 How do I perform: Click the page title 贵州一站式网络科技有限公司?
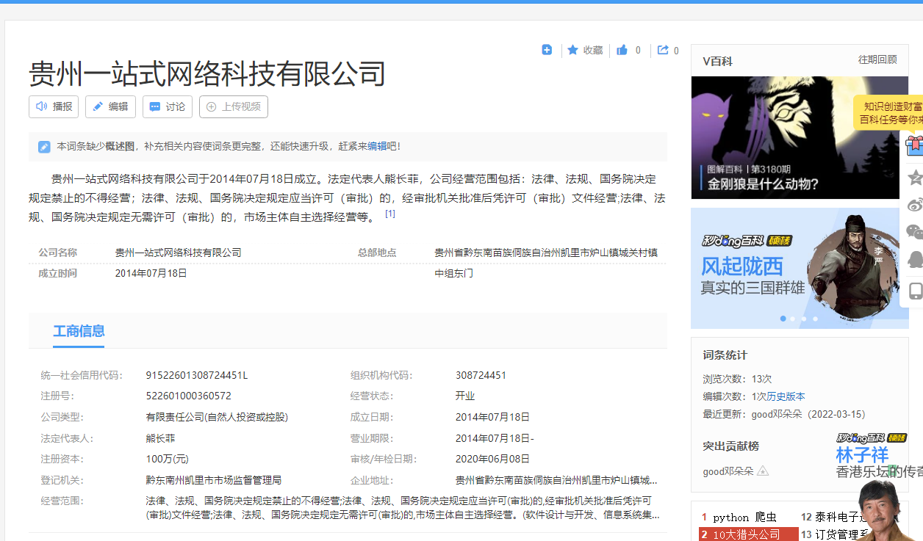207,73
